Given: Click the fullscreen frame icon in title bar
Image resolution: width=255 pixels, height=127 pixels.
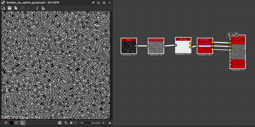Looking at the screenshot, I should coord(104,3).
